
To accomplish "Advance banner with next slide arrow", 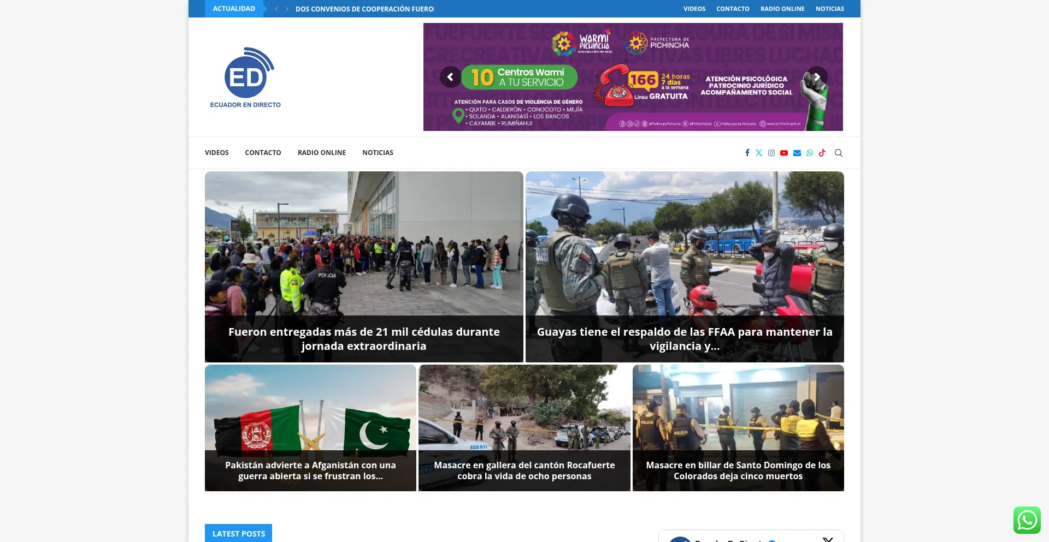I will tap(817, 77).
